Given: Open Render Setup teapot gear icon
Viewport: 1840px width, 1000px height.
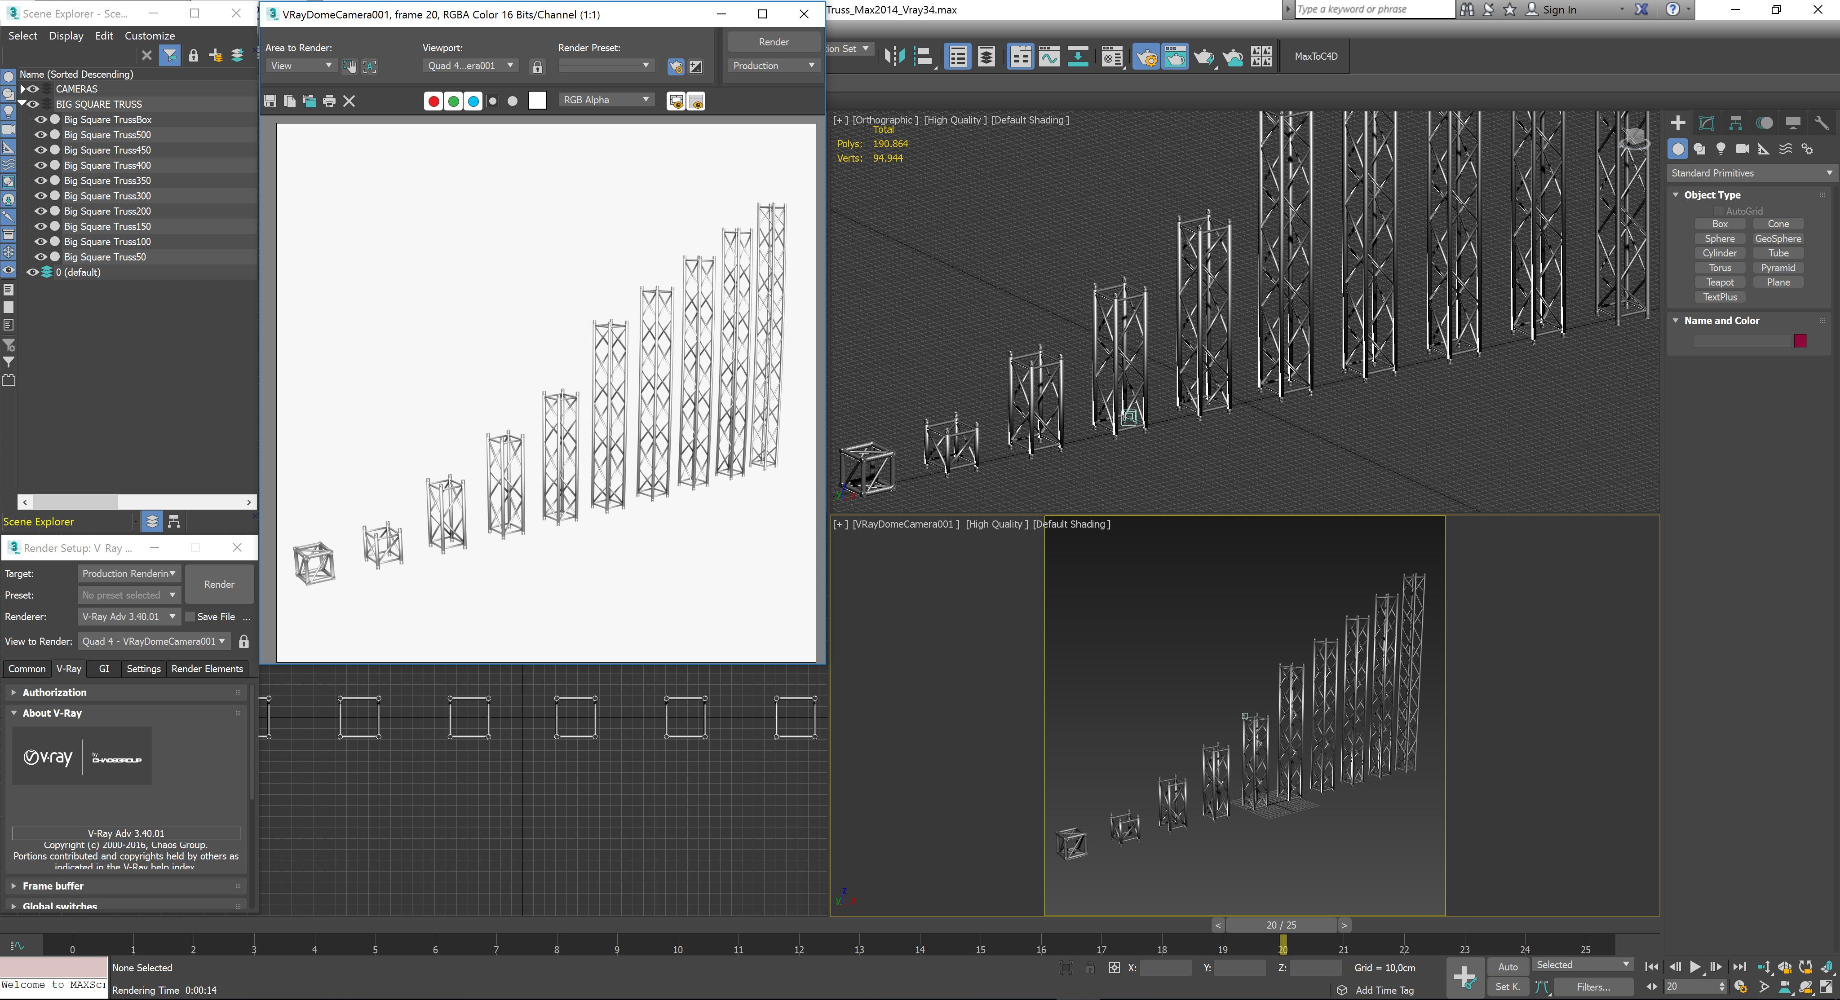Looking at the screenshot, I should 1146,57.
